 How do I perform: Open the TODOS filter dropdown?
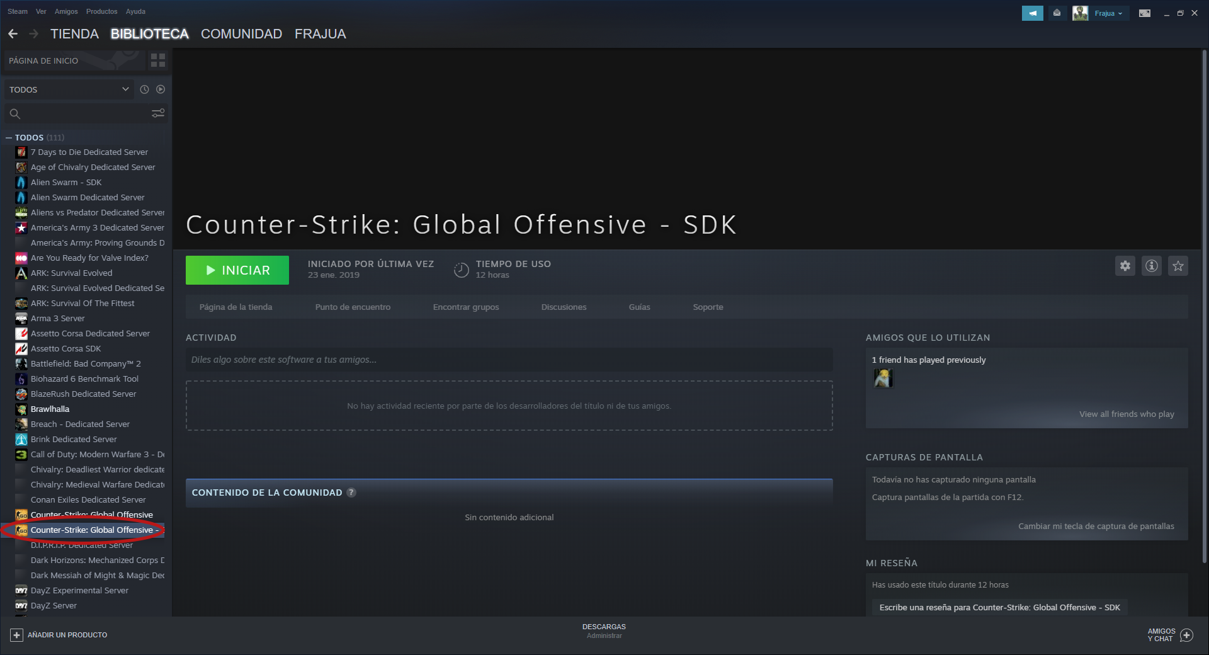point(69,89)
